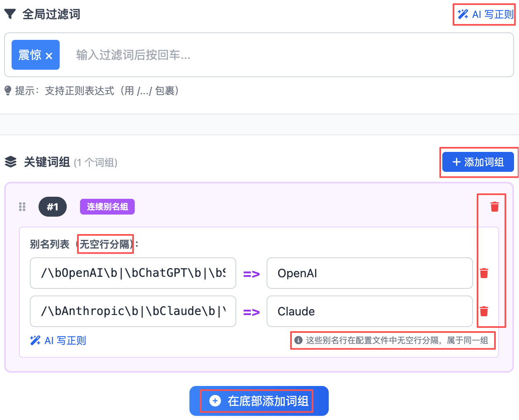Edit the OpenAI regex pattern field

[133, 273]
